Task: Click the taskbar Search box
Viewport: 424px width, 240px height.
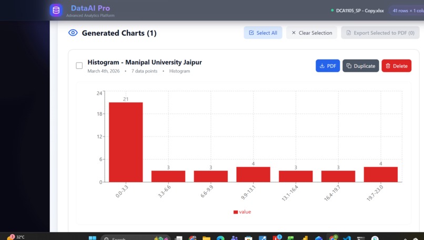Action: (x=135, y=237)
